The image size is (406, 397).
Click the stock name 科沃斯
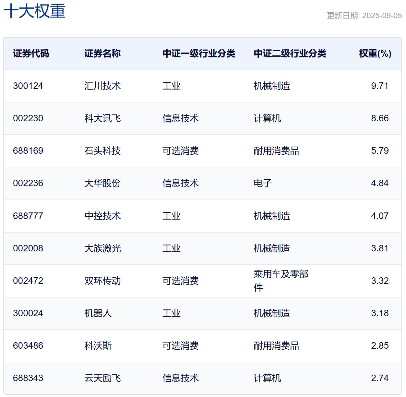point(98,346)
